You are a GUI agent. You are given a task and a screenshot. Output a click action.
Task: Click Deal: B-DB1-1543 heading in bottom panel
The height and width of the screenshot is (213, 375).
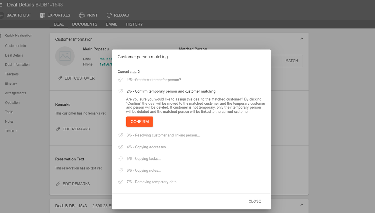pyautogui.click(x=71, y=206)
